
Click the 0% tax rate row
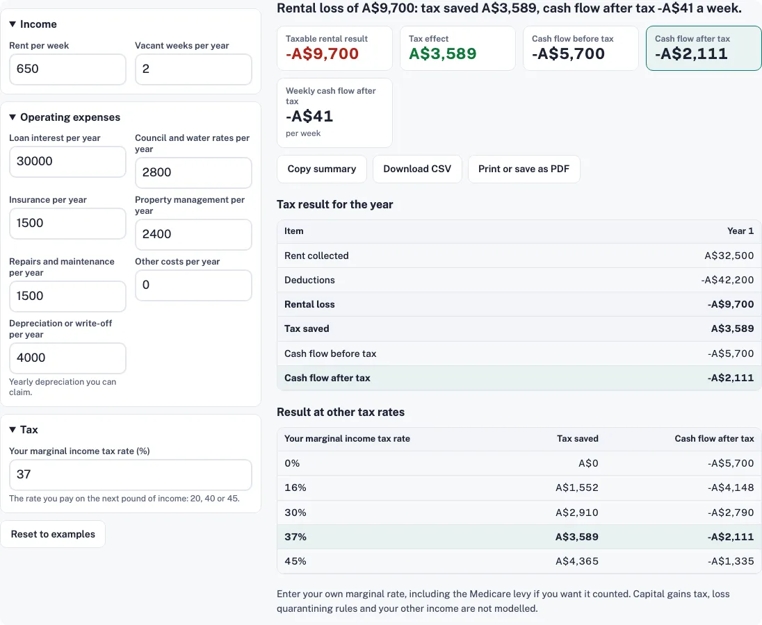(519, 463)
